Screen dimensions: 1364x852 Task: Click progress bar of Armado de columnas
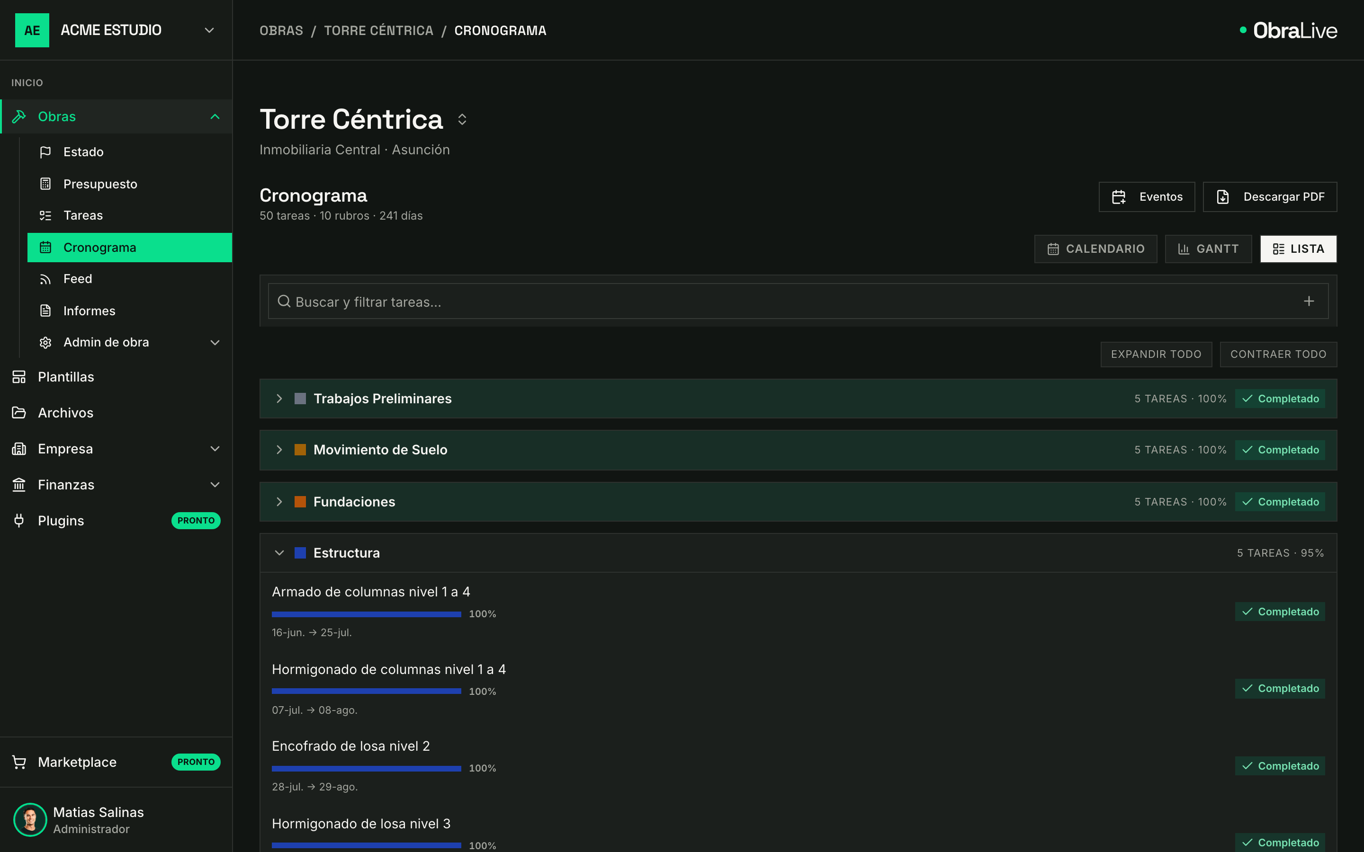click(367, 614)
